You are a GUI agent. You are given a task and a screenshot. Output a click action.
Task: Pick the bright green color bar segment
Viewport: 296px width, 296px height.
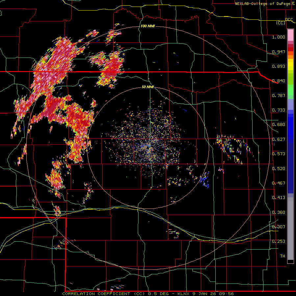[290, 90]
